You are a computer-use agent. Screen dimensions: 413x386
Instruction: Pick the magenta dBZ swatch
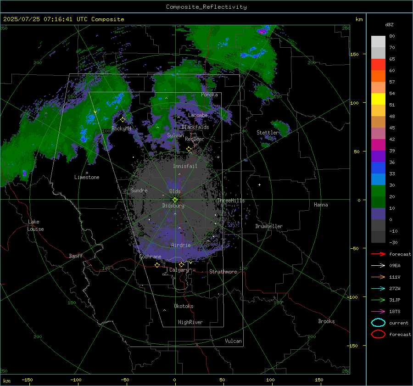click(x=378, y=145)
